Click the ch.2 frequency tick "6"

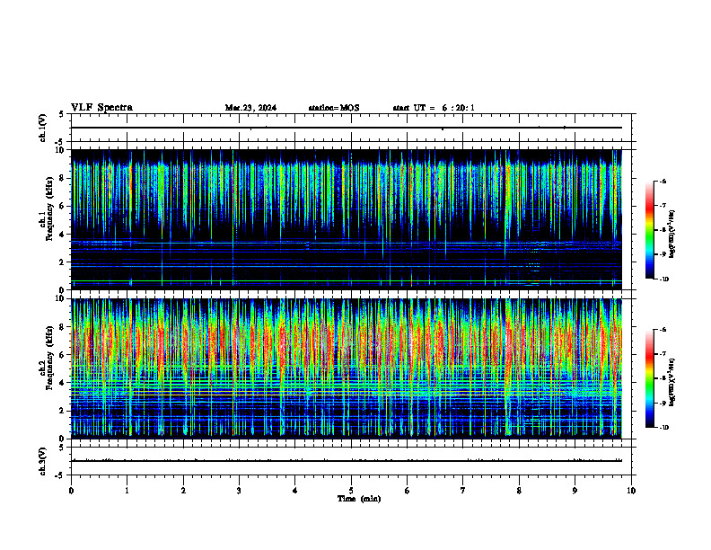click(63, 355)
